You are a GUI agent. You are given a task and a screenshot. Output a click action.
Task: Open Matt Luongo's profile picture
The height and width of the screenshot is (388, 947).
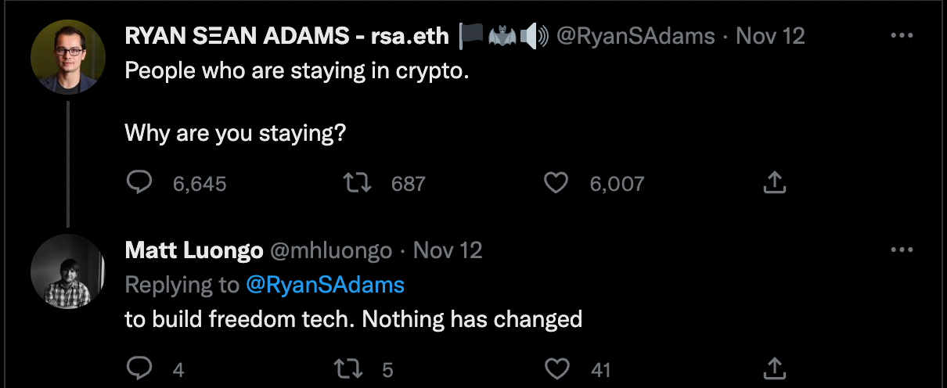(x=68, y=271)
